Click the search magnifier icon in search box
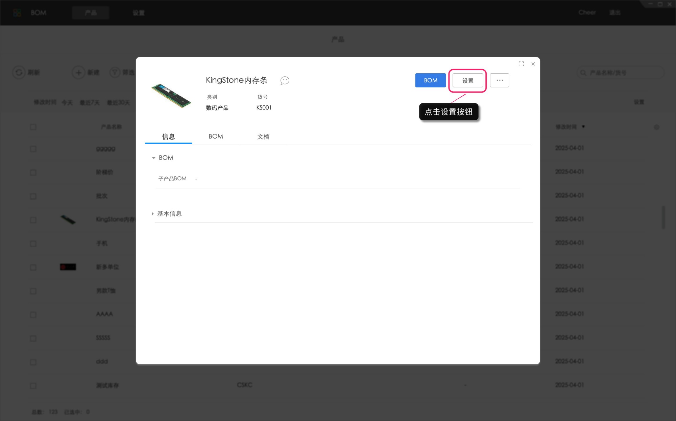 [583, 72]
